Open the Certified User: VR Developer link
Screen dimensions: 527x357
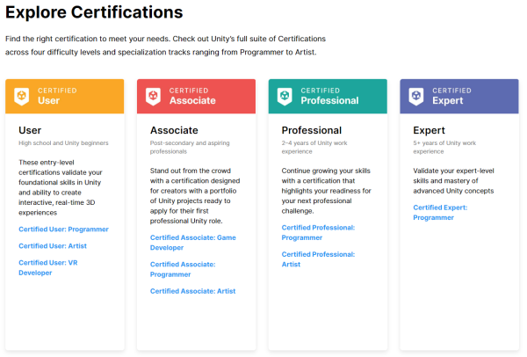pos(48,267)
